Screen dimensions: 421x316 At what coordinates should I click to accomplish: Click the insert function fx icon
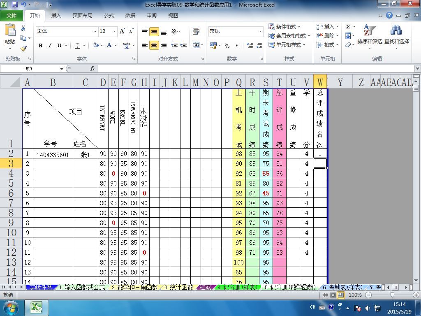click(93, 69)
